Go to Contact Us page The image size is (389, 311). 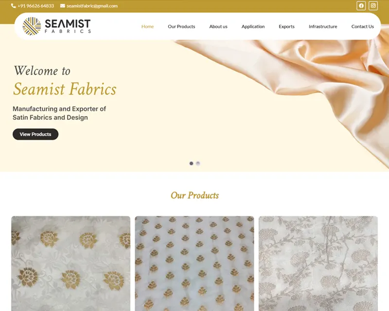click(362, 26)
